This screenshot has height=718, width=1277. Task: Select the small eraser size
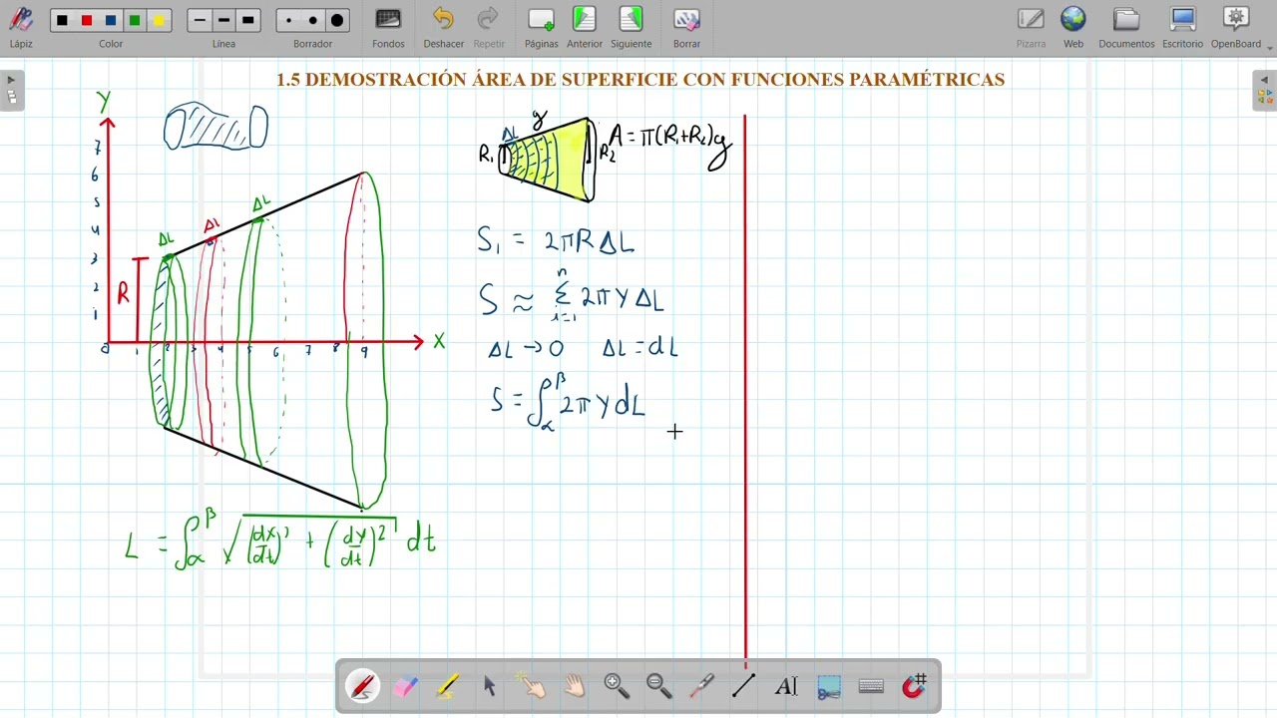(x=289, y=20)
